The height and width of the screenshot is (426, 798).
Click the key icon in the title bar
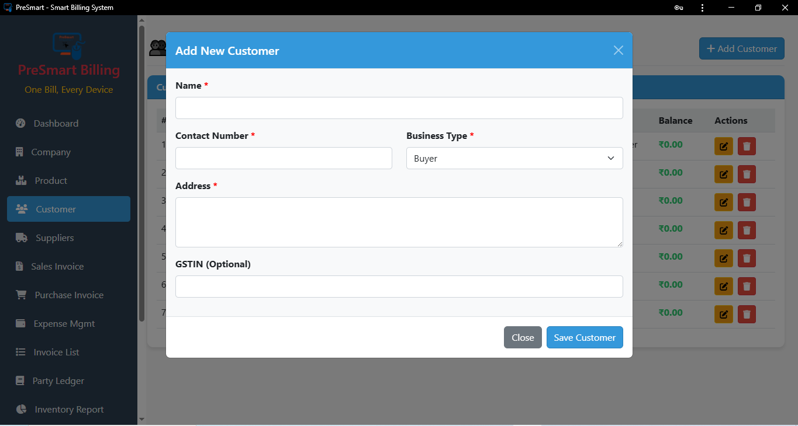click(679, 8)
